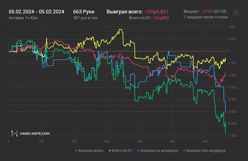Select the EV total value -Chip800

[160, 18]
